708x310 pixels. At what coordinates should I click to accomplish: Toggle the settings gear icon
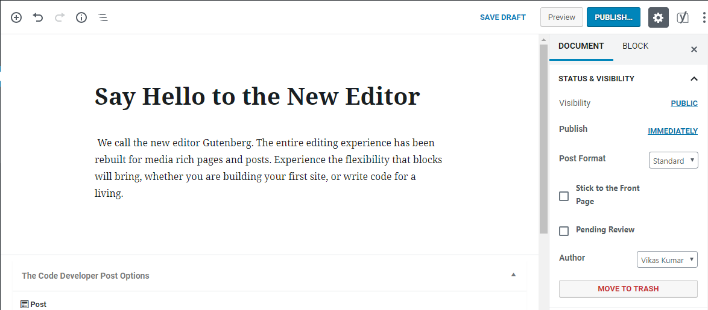tap(659, 17)
